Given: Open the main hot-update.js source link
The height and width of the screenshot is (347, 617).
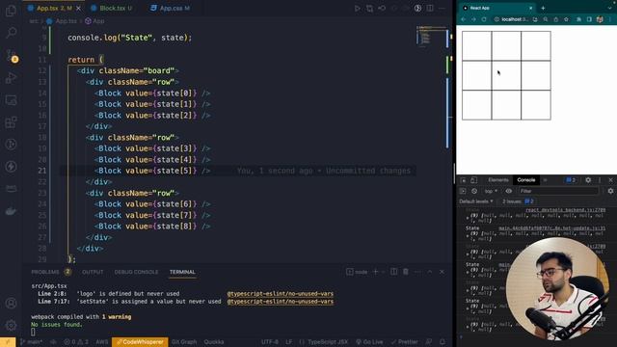Looking at the screenshot, I should [x=552, y=228].
